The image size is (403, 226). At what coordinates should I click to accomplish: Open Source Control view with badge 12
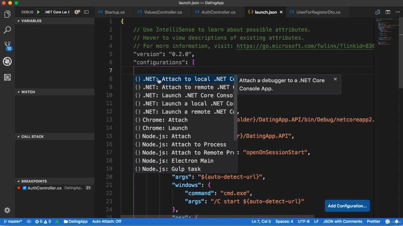coord(7,46)
